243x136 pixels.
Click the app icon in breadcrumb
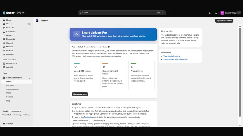37,21
